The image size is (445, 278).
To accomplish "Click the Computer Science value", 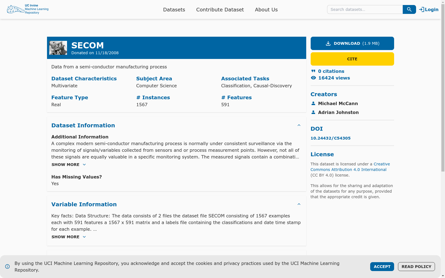I will click(x=157, y=86).
